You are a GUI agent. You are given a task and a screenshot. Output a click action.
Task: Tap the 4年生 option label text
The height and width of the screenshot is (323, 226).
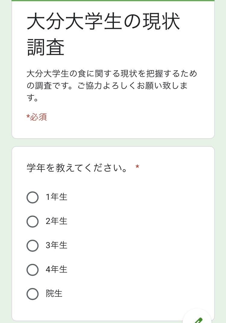click(x=56, y=270)
